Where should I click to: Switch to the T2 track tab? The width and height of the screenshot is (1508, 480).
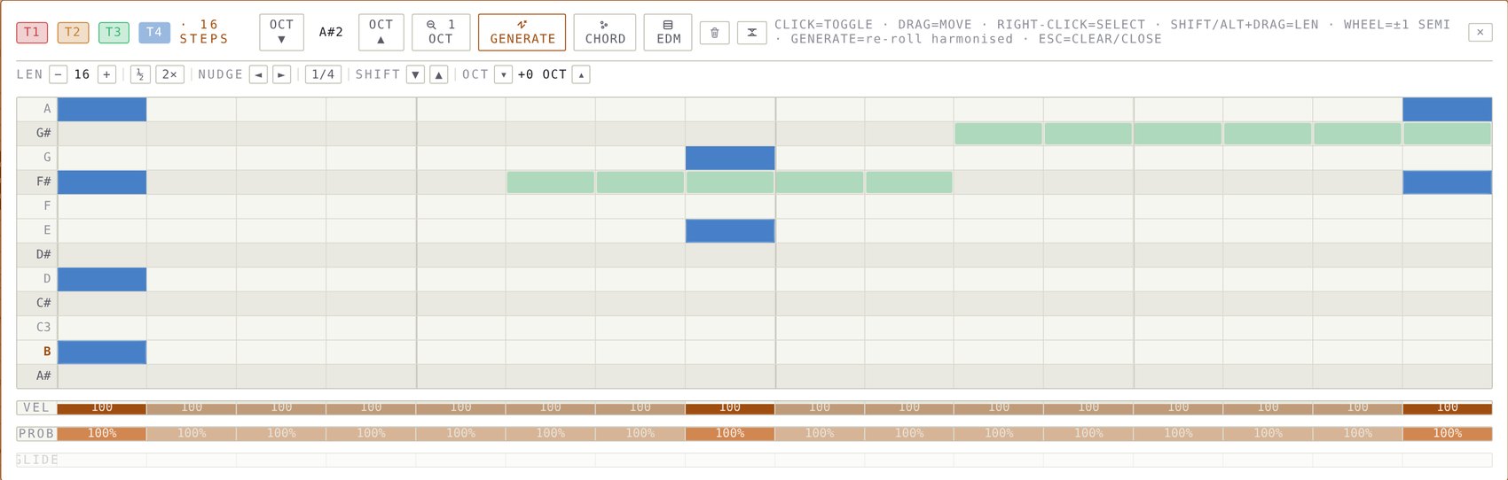[73, 32]
